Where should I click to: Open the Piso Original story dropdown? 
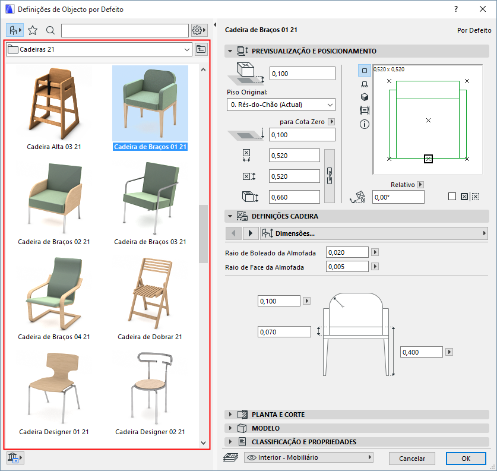point(281,105)
